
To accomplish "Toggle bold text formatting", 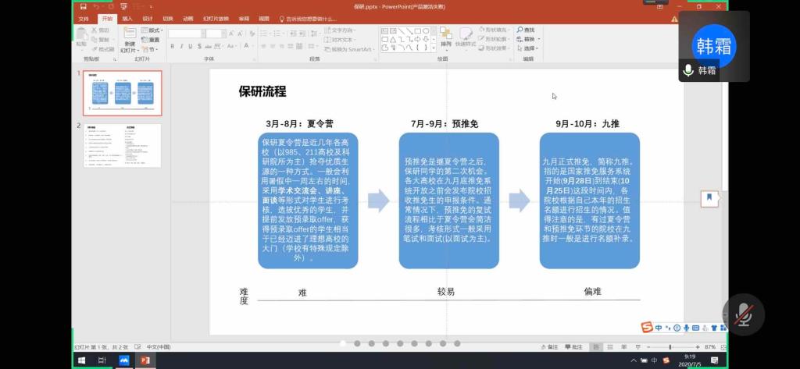I will point(173,48).
